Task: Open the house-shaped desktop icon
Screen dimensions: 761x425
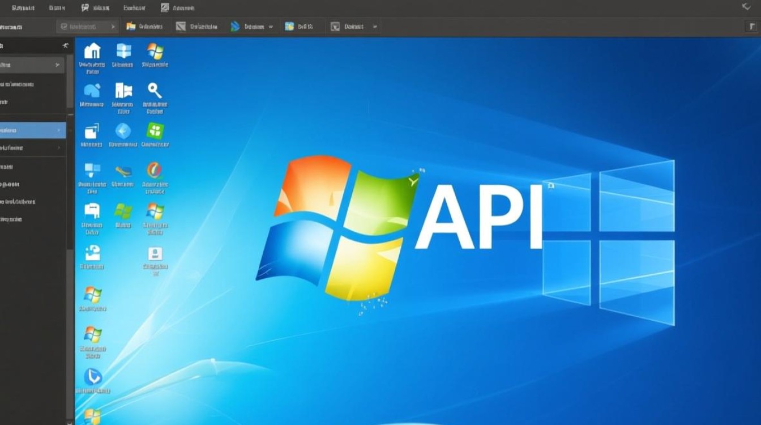Action: pos(92,50)
